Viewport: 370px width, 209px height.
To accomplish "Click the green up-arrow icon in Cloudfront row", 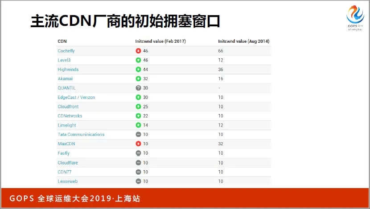I will pos(138,107).
